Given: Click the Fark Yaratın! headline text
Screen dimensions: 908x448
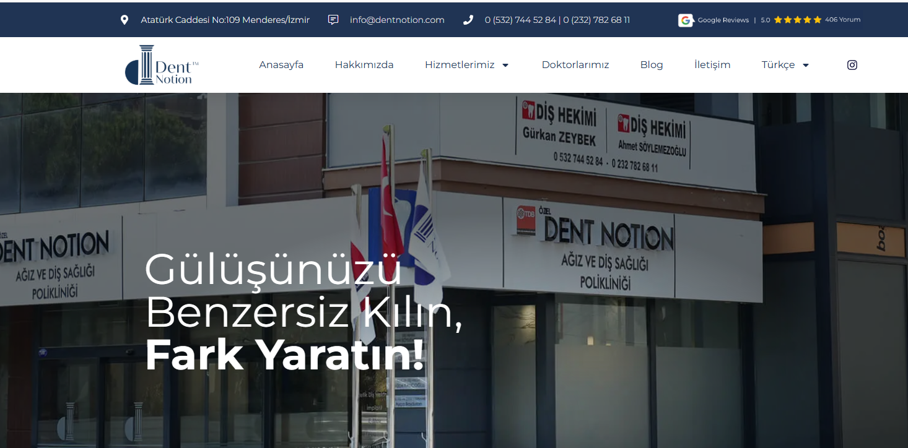Looking at the screenshot, I should point(286,355).
